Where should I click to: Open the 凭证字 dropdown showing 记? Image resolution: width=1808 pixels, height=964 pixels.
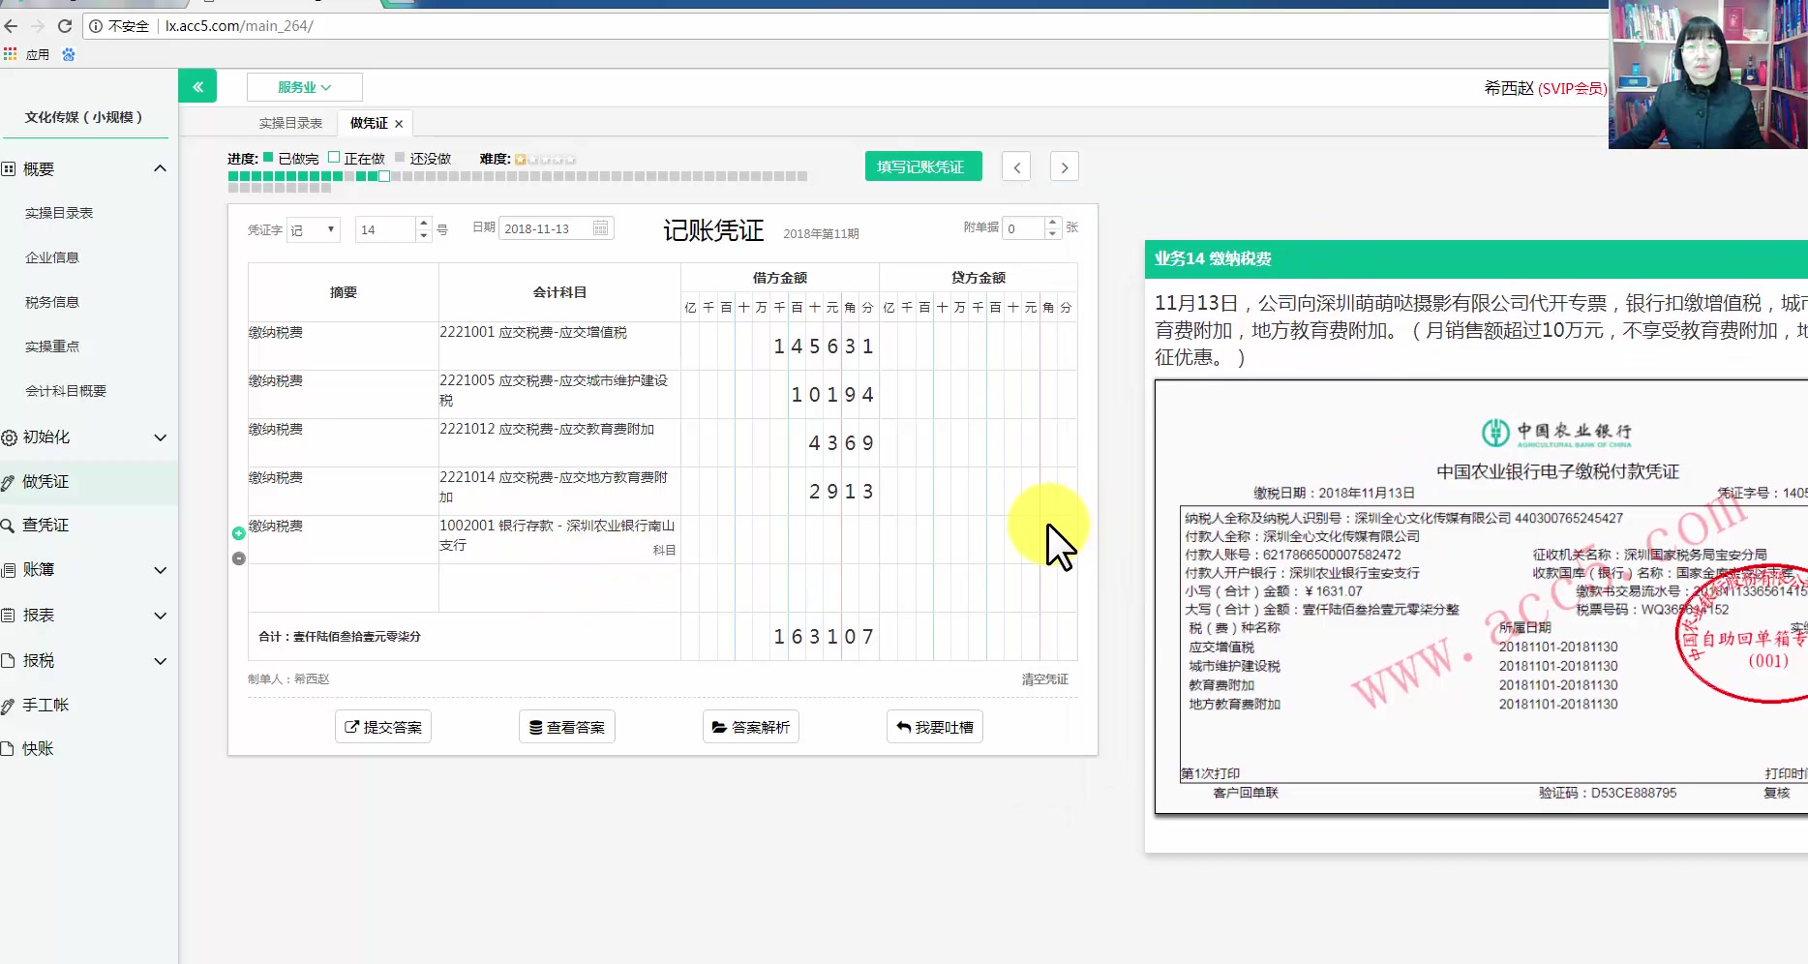(313, 229)
